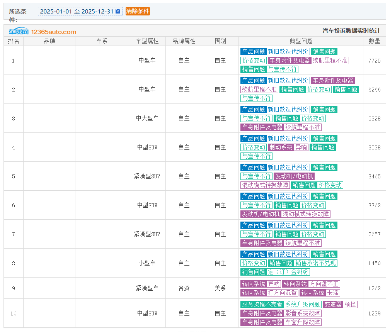This screenshot has width=390, height=332.
Task: Click the 销售承诺不兑现 tag
Action: click(x=316, y=263)
